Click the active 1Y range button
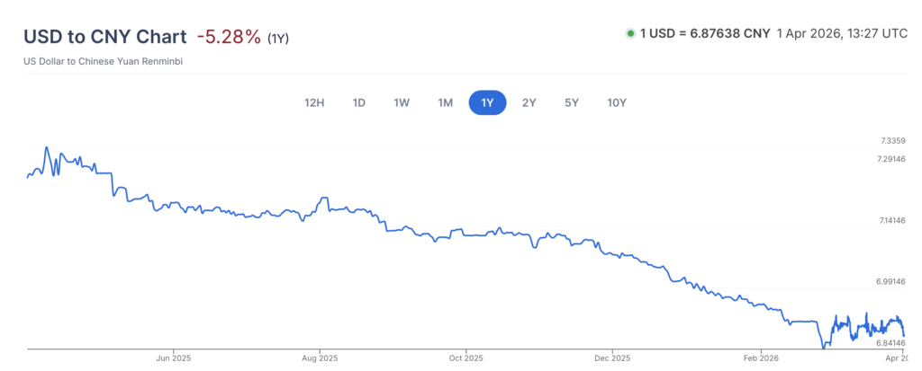 (487, 102)
